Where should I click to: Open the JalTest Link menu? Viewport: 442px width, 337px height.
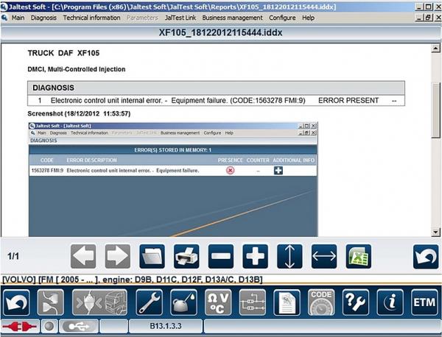coord(180,18)
